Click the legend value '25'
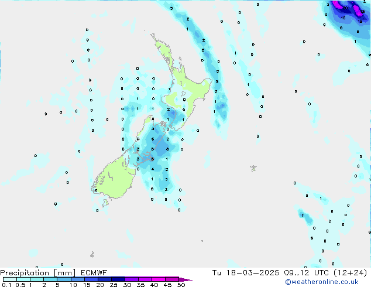This screenshot has width=371, height=287. coord(114,285)
